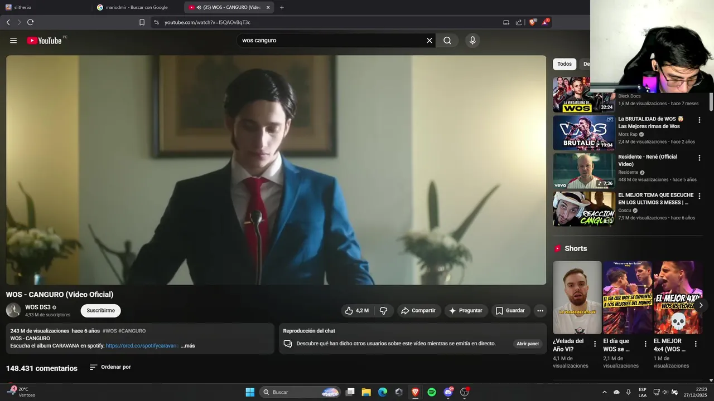Open File Explorer from the taskbar
The height and width of the screenshot is (401, 714).
pos(366,392)
